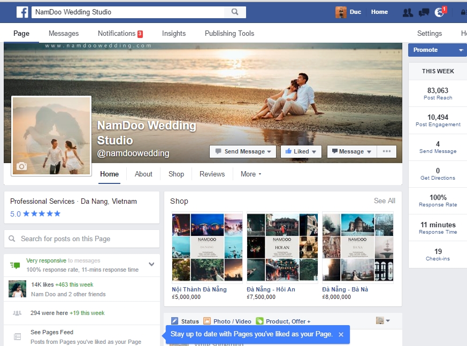Image resolution: width=467 pixels, height=346 pixels.
Task: Click the five-star rating stars
Action: pyautogui.click(x=42, y=213)
